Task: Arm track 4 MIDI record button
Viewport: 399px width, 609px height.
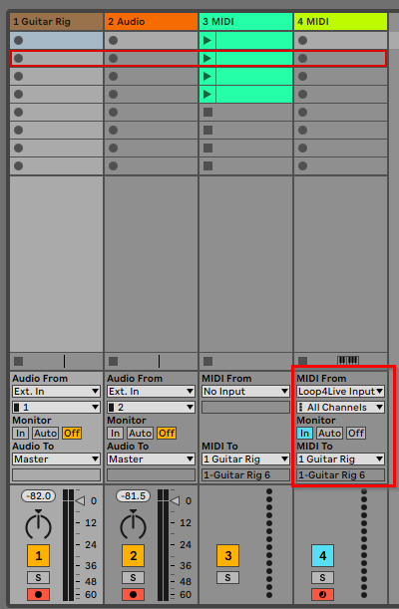Action: click(x=322, y=594)
